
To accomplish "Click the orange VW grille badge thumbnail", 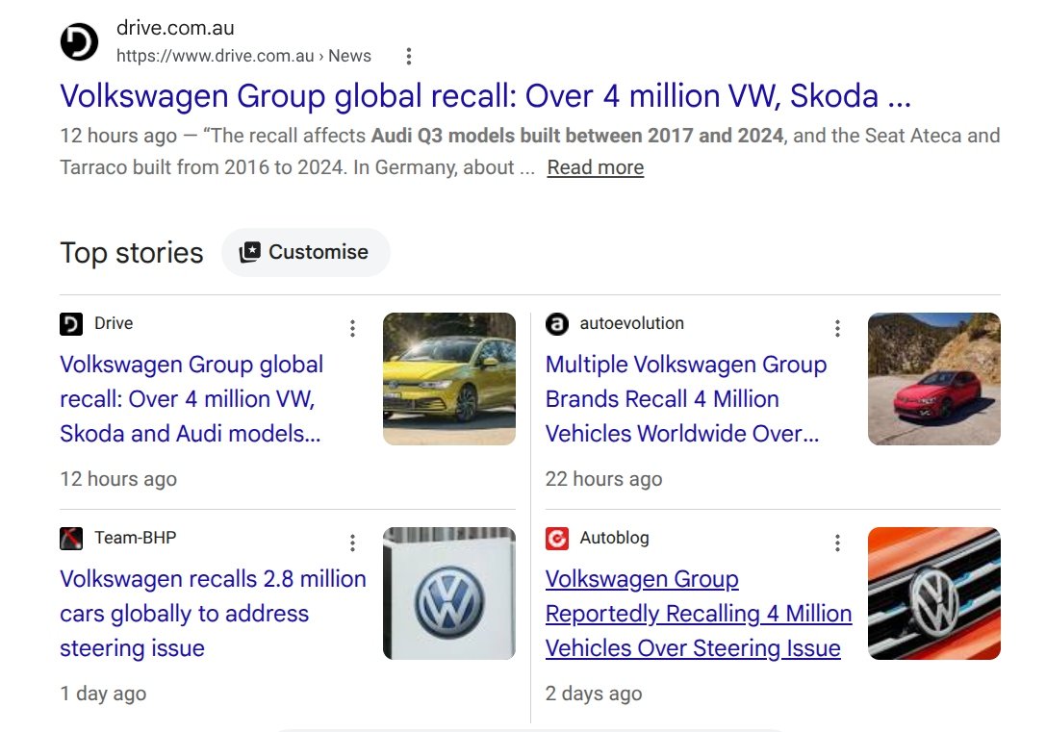I will point(934,593).
